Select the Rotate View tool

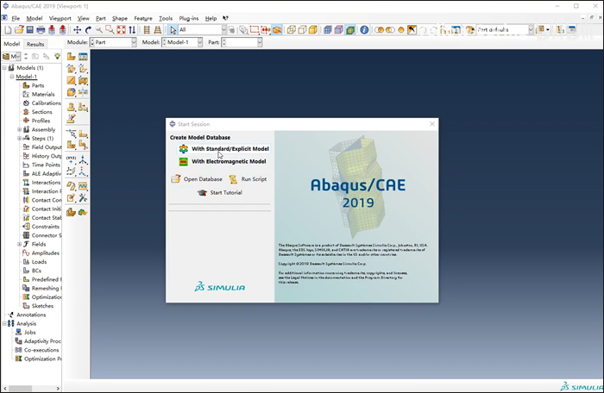coord(88,29)
